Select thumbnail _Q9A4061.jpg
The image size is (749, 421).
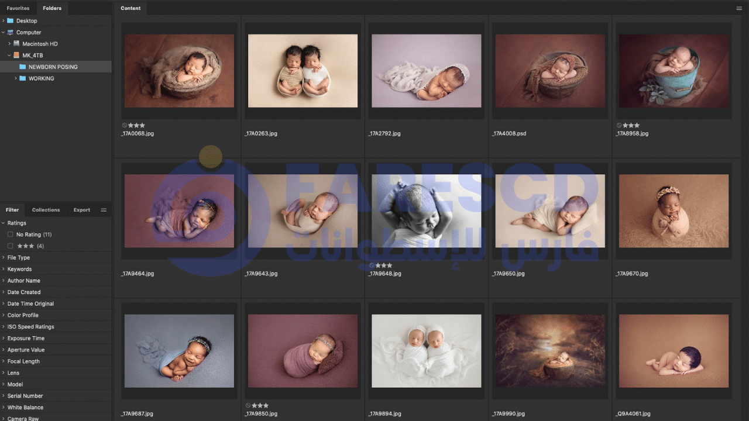(x=674, y=351)
